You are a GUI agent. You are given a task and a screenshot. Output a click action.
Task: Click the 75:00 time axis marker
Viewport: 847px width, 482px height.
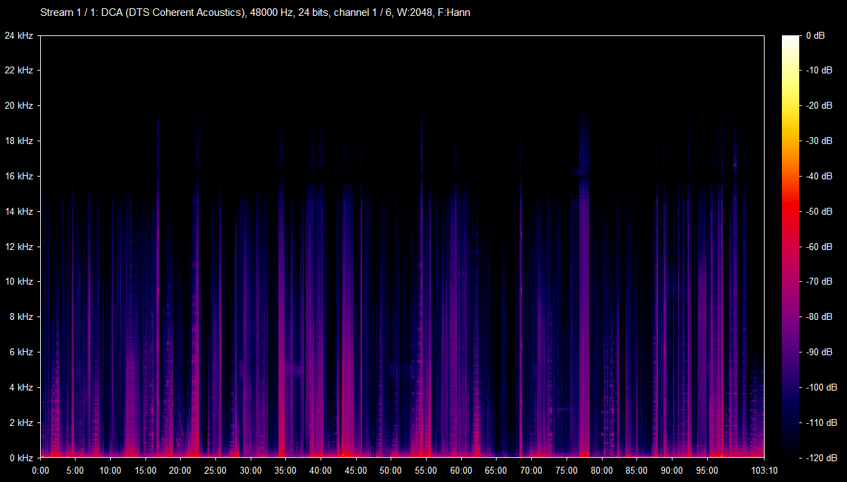[x=566, y=470]
